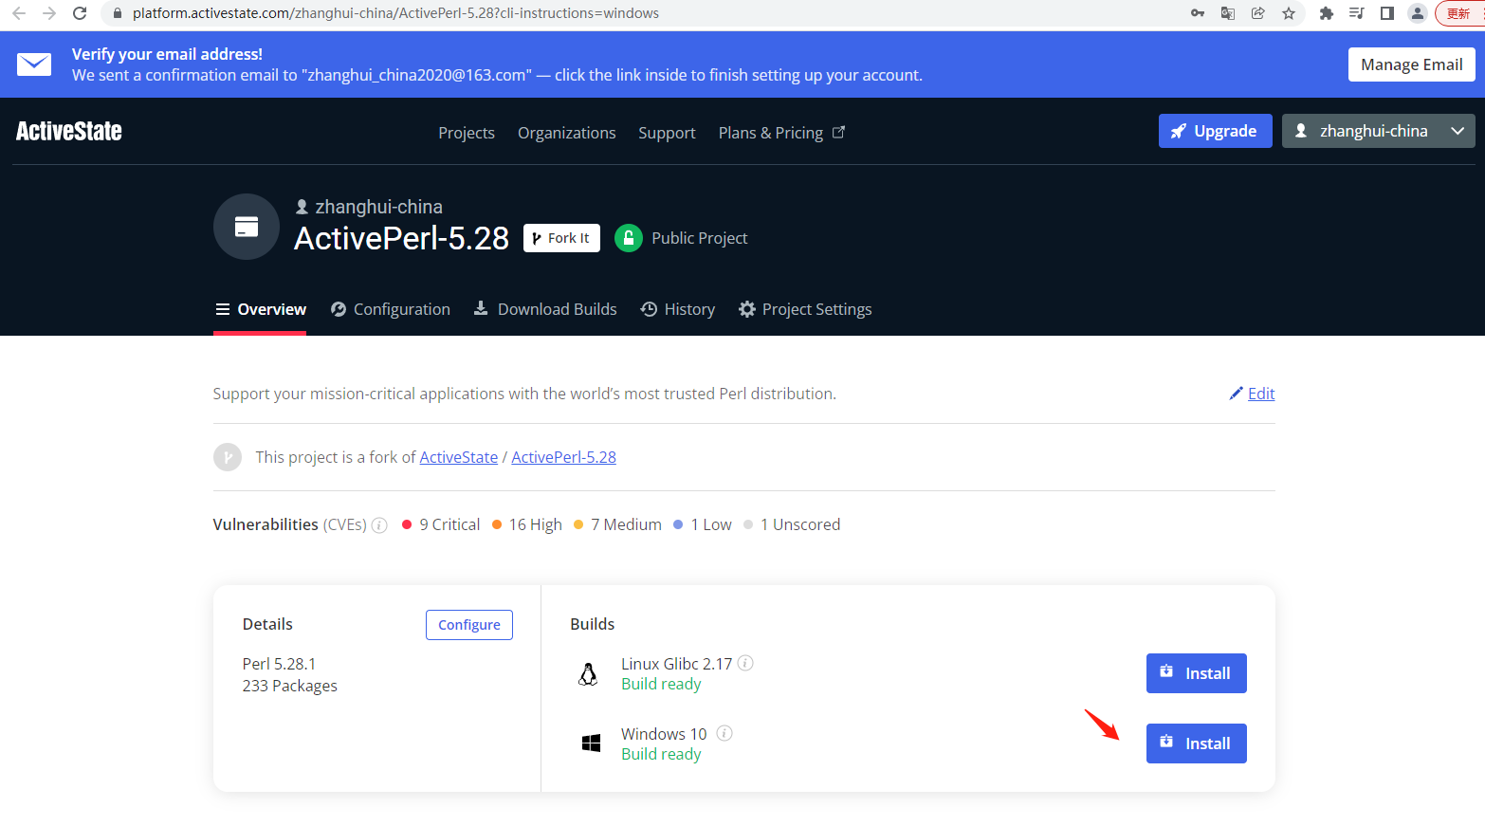Click the 7 Medium vulnerabilities count
This screenshot has height=826, width=1485.
click(x=618, y=524)
